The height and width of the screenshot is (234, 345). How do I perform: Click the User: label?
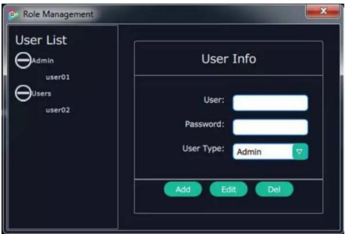214,100
